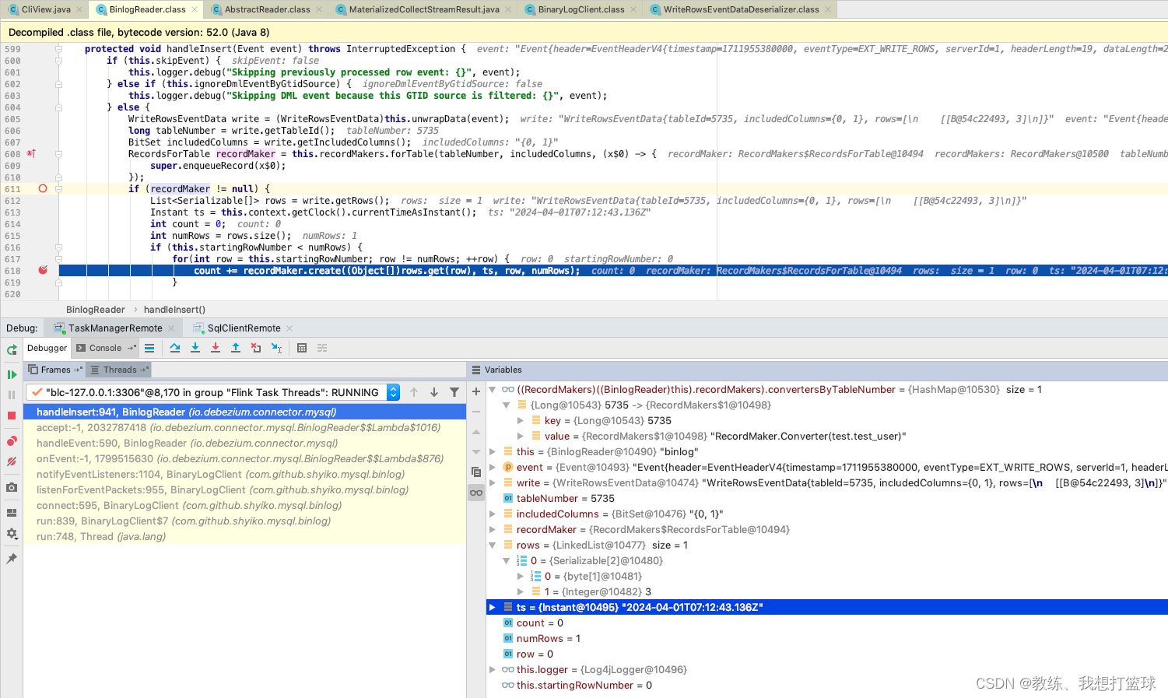Open debugger settings gear icon
1168x698 pixels.
tap(12, 534)
